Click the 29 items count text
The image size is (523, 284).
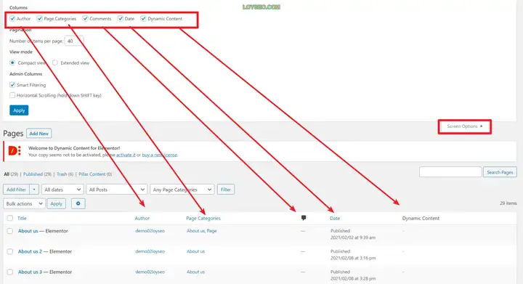tap(508, 203)
